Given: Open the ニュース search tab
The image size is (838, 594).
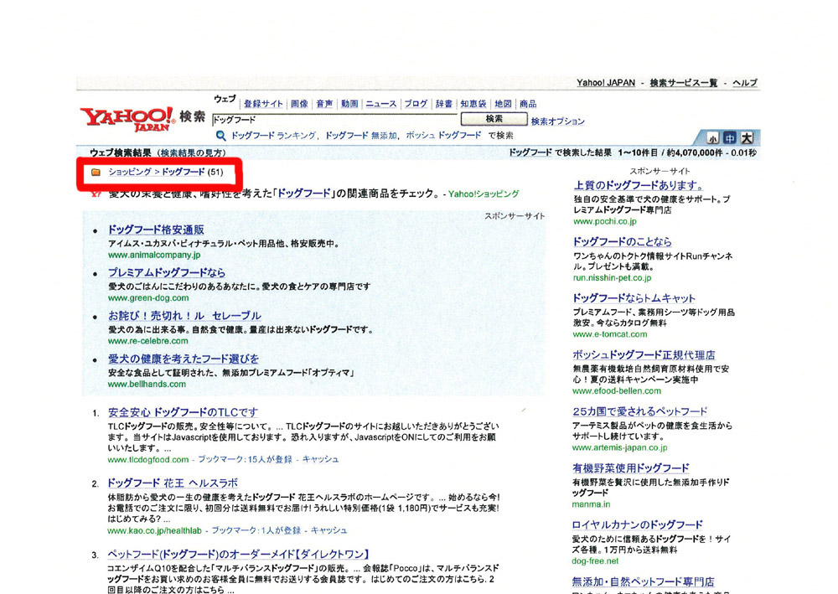Looking at the screenshot, I should (x=381, y=104).
